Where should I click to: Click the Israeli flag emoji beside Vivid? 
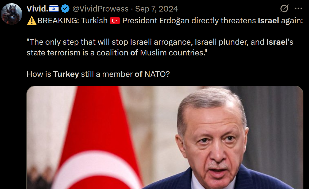click(x=54, y=9)
